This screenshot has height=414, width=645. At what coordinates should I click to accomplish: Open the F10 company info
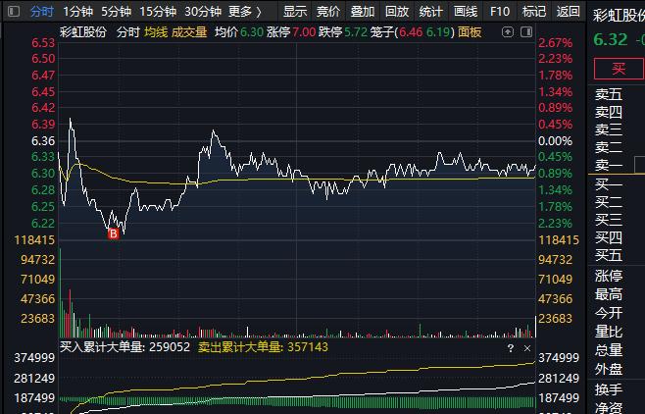500,12
